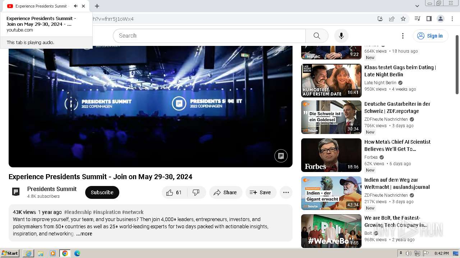This screenshot has height=258, width=460.
Task: Click the taskbar clock 8:42 PM
Action: point(441,253)
